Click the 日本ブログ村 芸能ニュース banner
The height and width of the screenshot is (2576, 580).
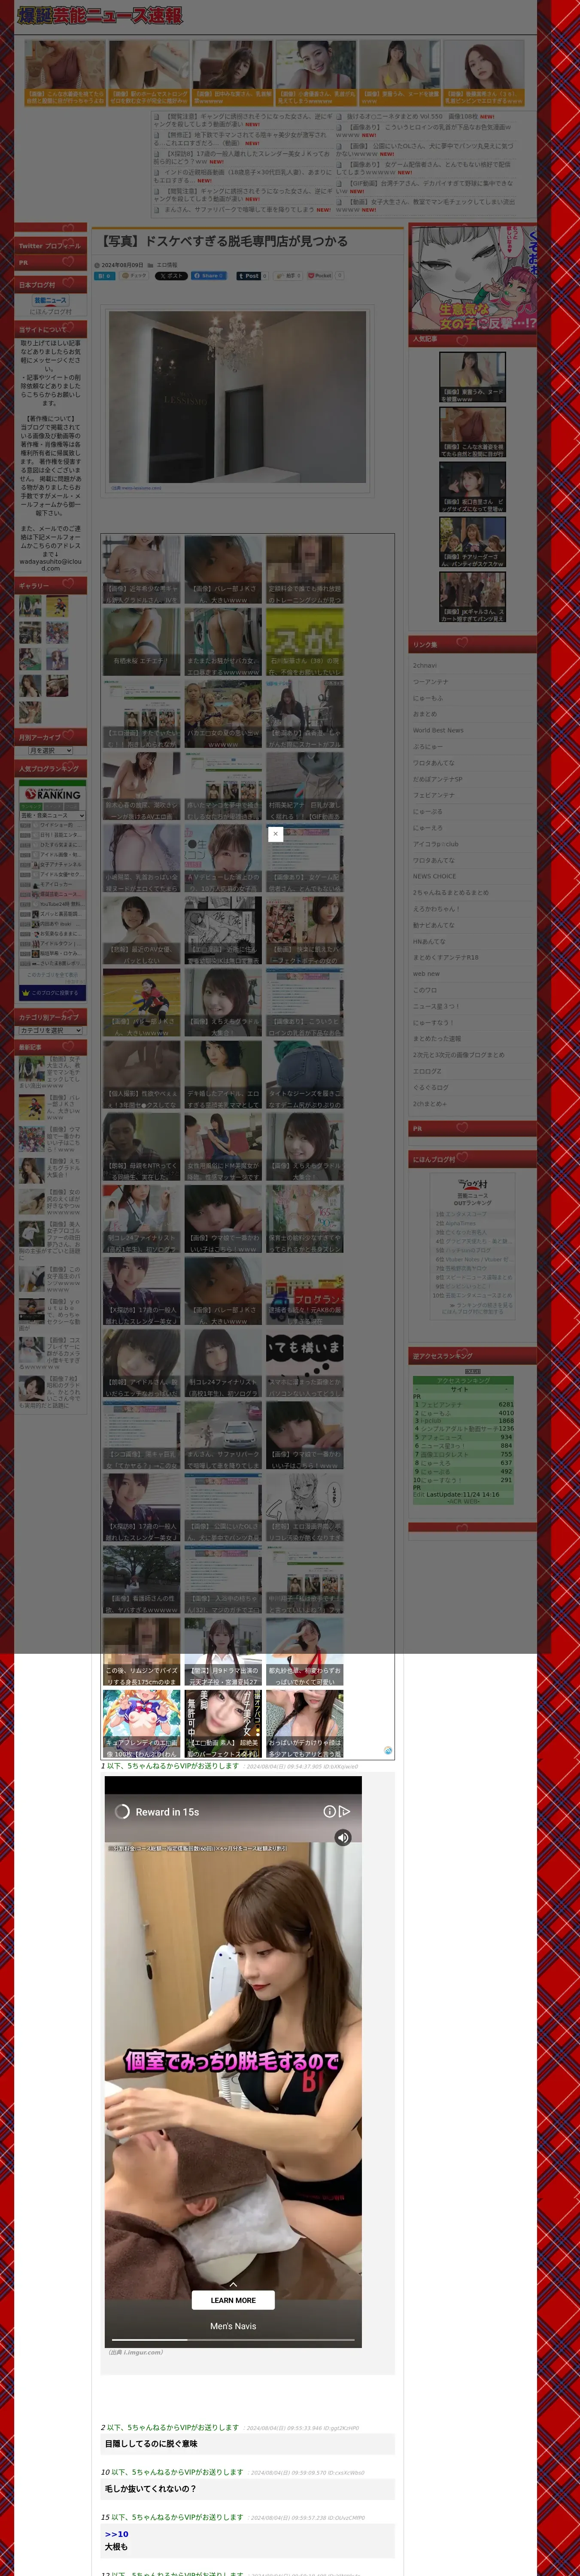(51, 300)
